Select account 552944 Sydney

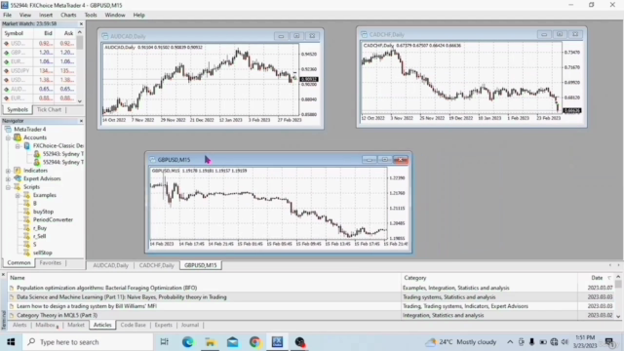(x=62, y=163)
